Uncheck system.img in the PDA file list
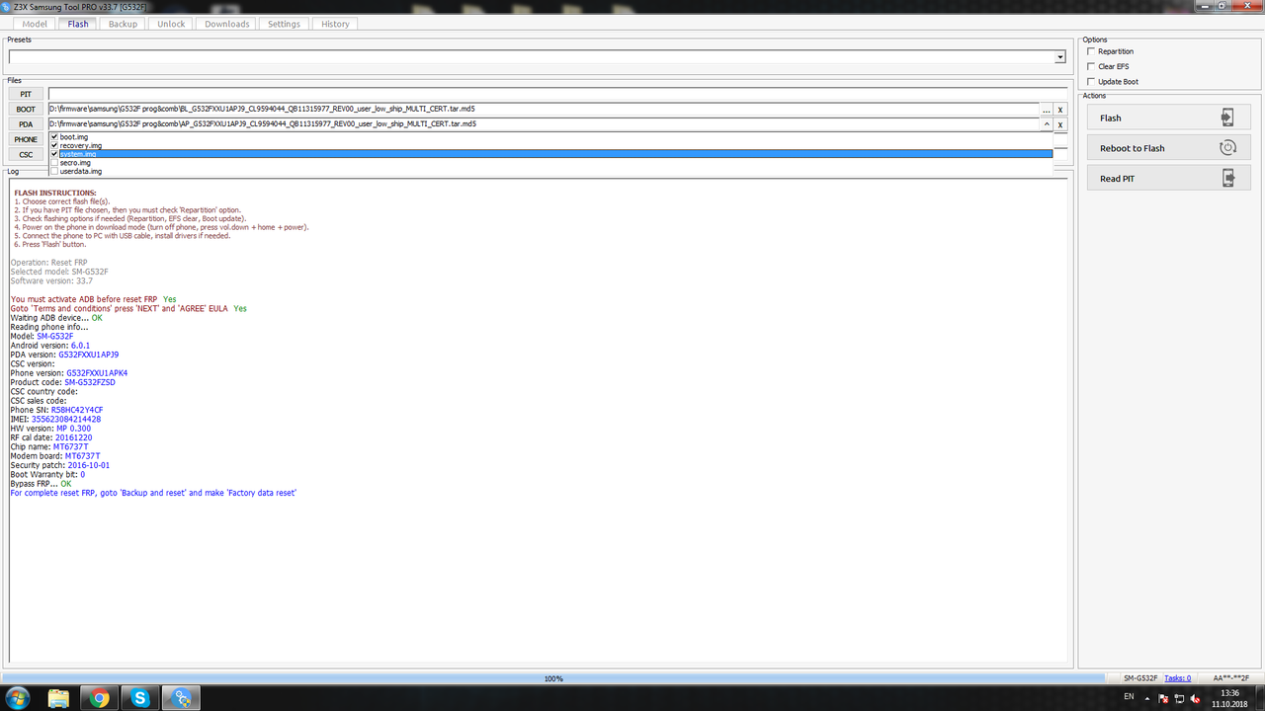 54,154
